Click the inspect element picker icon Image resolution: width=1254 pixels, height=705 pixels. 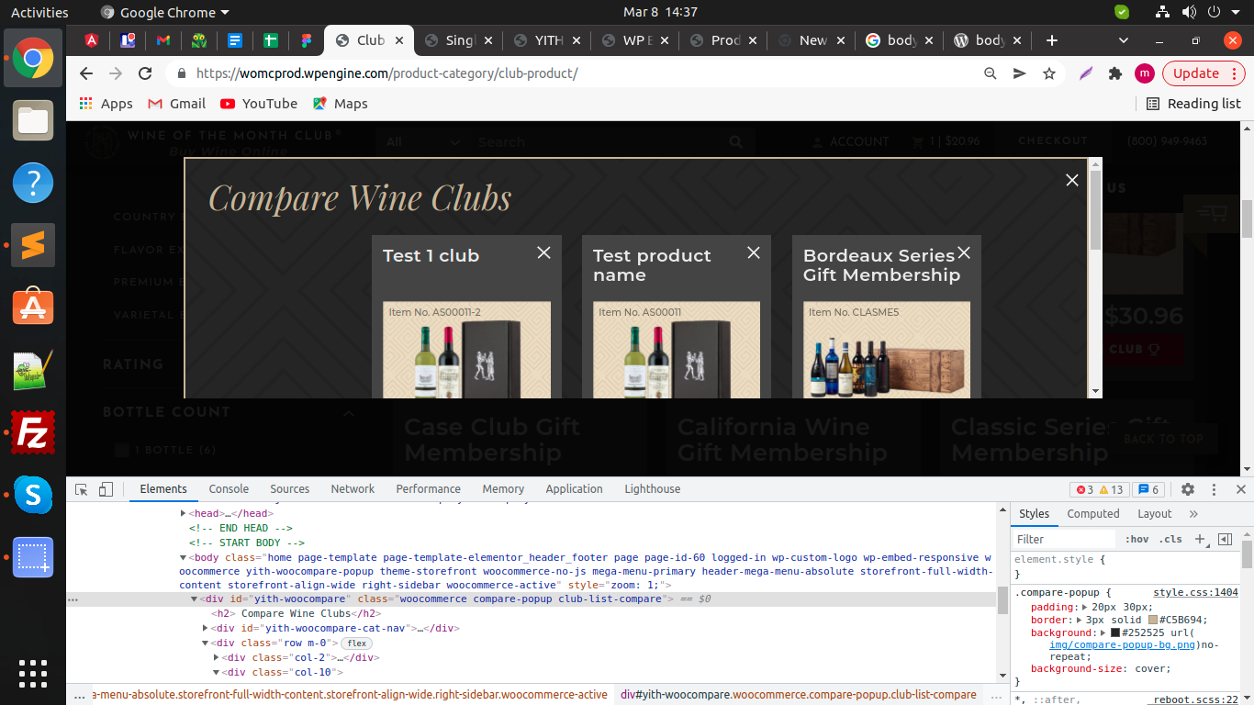[82, 489]
